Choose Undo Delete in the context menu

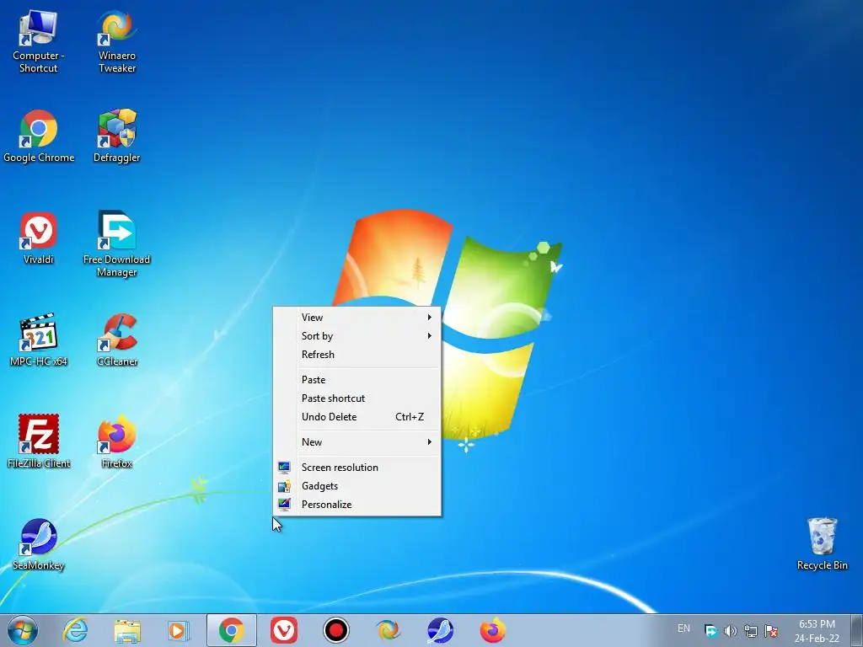coord(357,417)
